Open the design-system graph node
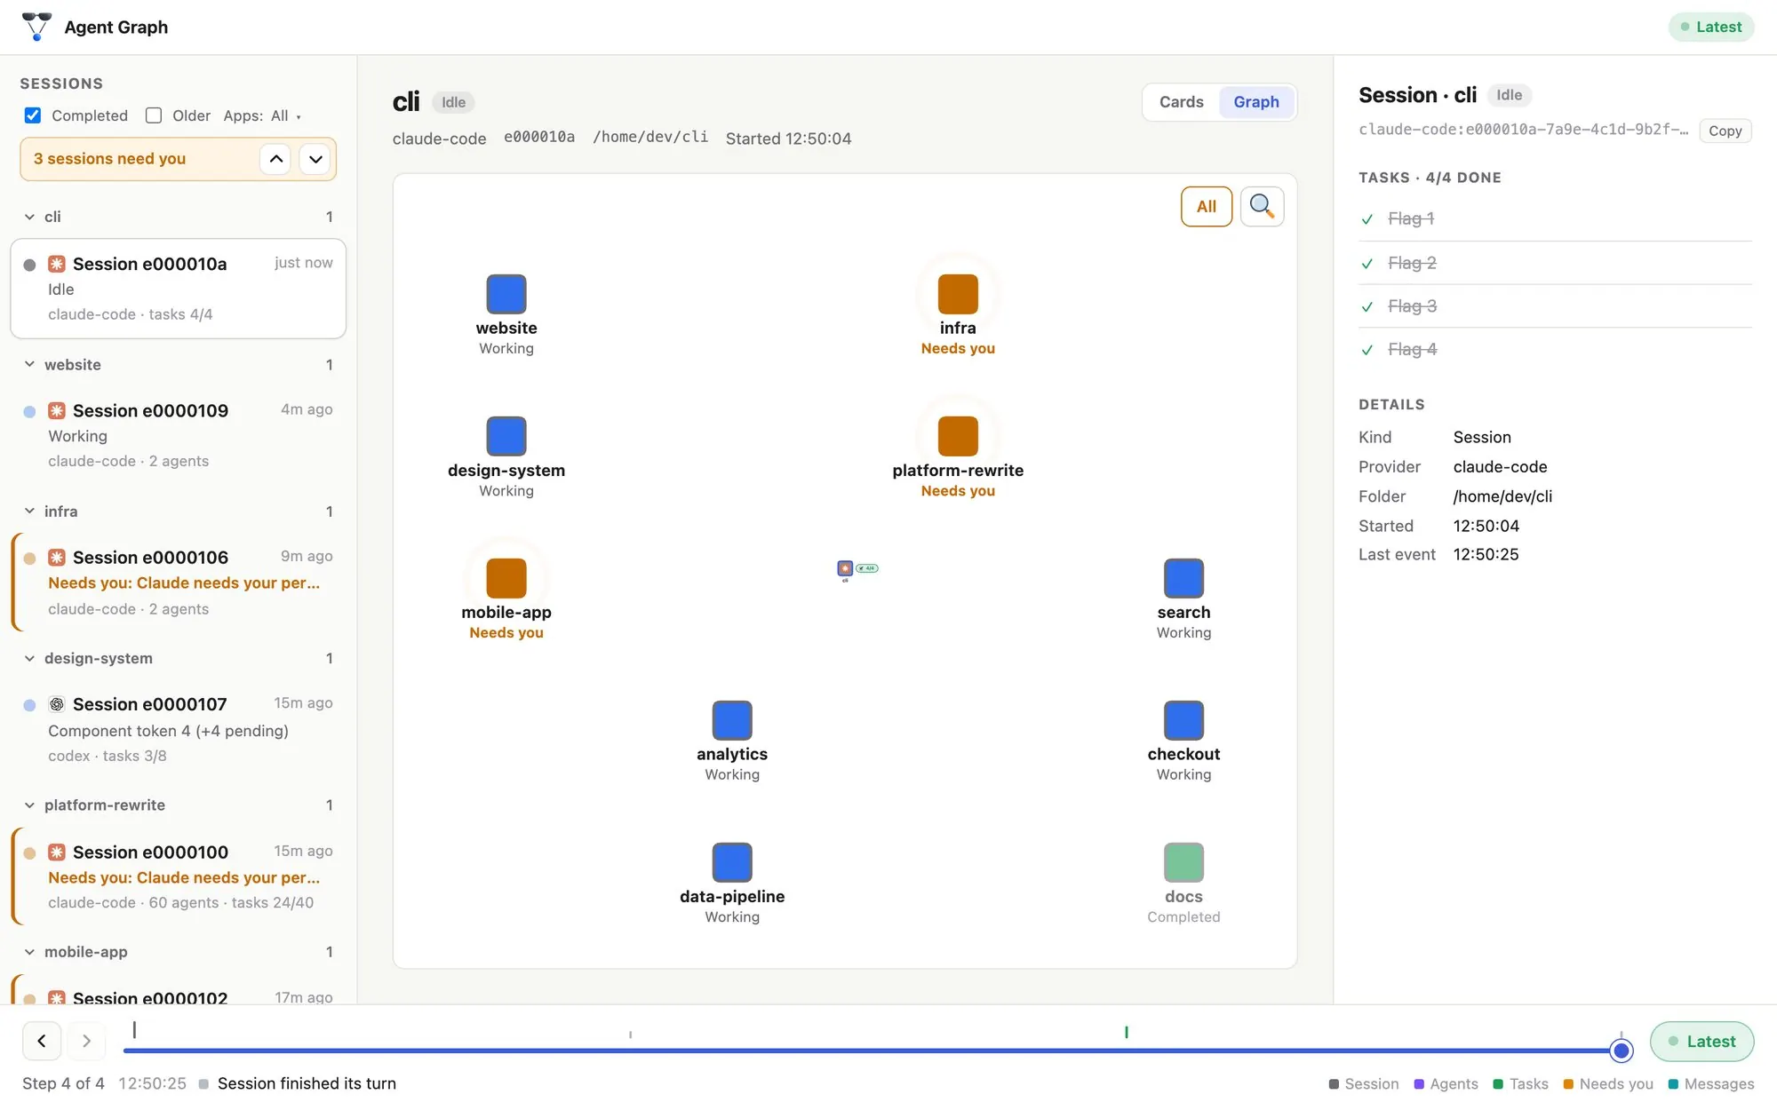The height and width of the screenshot is (1110, 1777). pos(506,436)
